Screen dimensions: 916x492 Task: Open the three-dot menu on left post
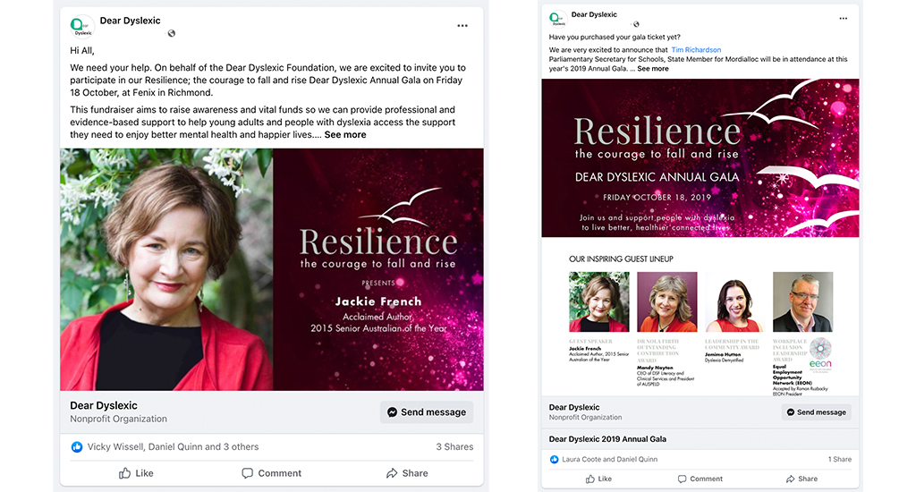[x=462, y=26]
